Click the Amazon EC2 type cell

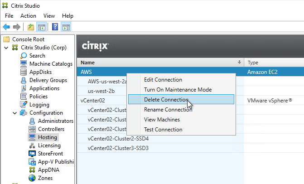(x=262, y=72)
